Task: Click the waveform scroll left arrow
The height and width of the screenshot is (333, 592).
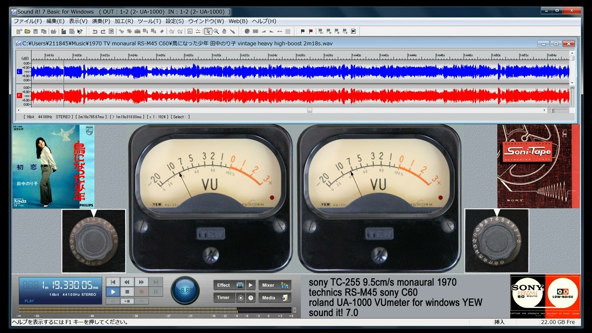Action: pos(19,110)
